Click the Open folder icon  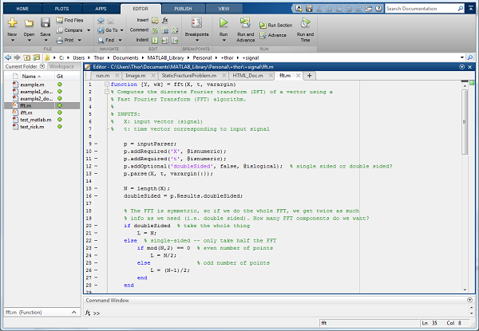point(29,23)
